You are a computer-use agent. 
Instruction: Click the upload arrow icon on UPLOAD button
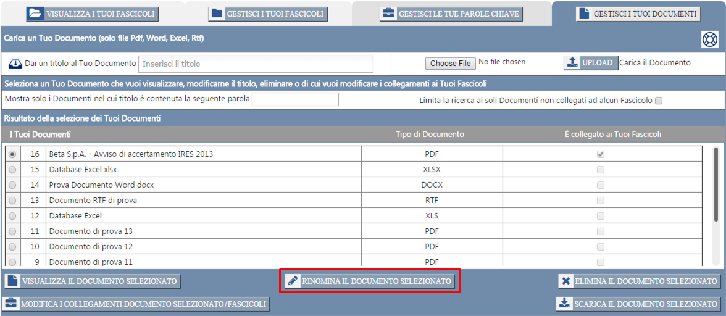572,62
